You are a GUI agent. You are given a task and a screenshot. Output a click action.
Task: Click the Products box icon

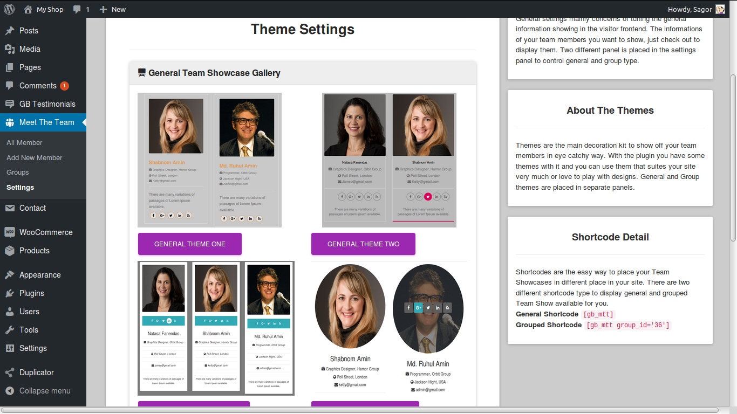10,251
